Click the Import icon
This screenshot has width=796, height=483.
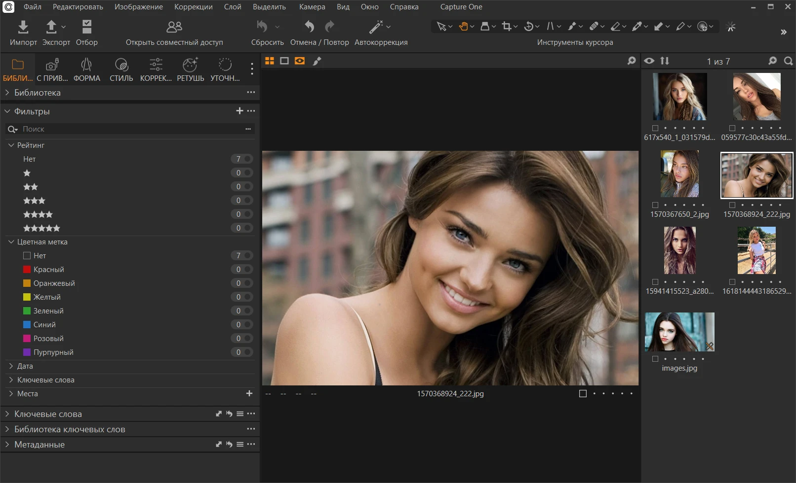[x=23, y=27]
